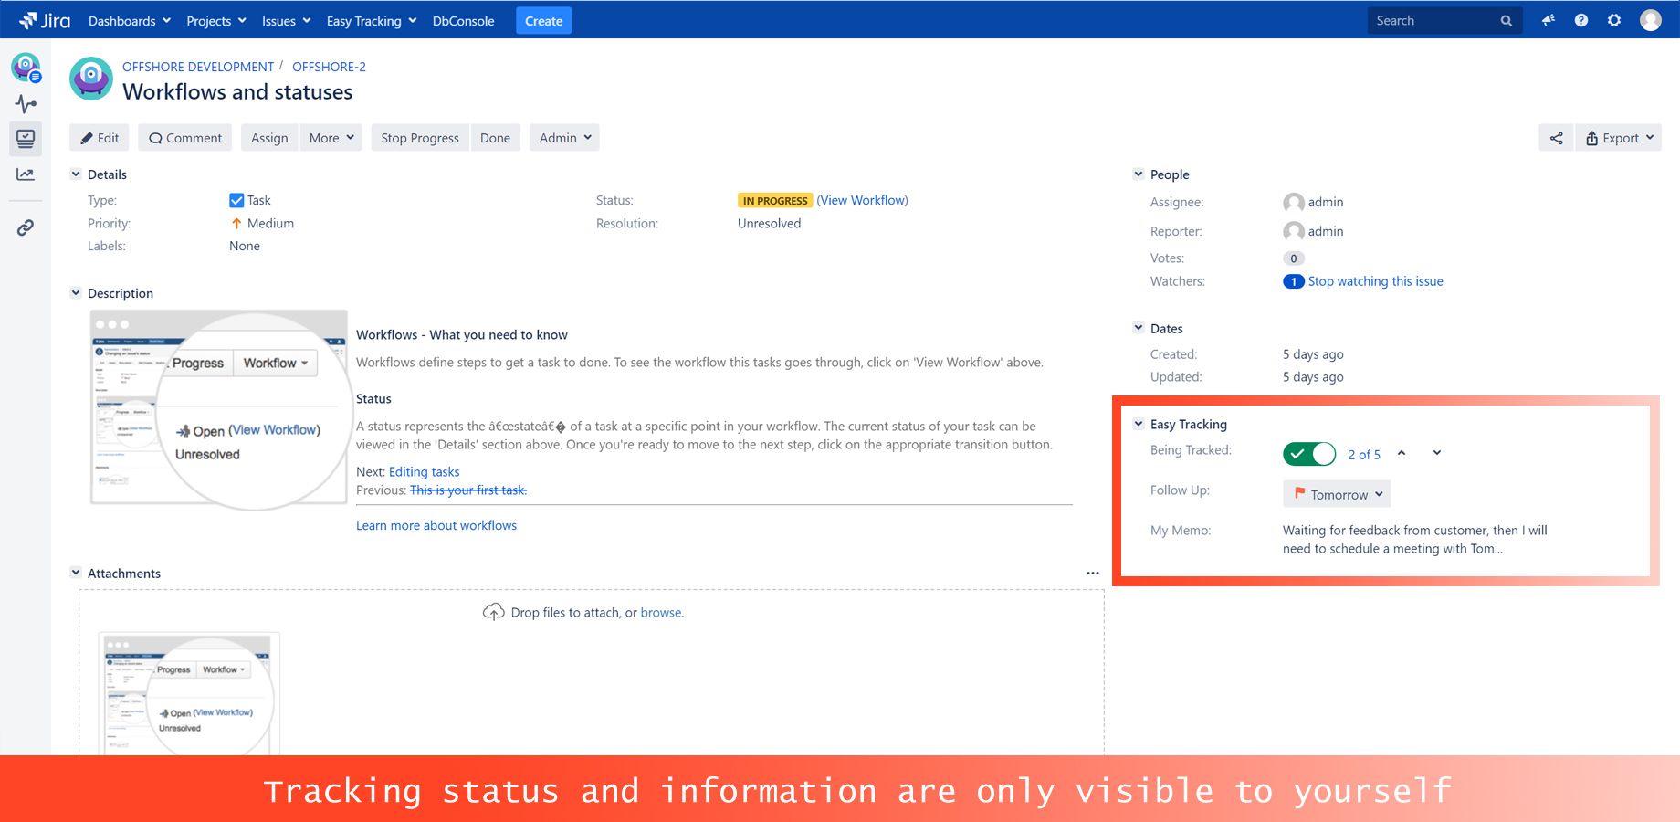Click Stop Progress button
The height and width of the screenshot is (822, 1680).
pyautogui.click(x=420, y=138)
